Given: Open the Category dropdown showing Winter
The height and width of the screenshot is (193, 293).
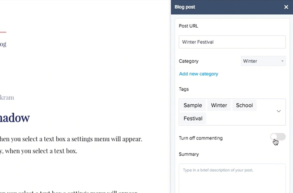Looking at the screenshot, I should pos(263,61).
